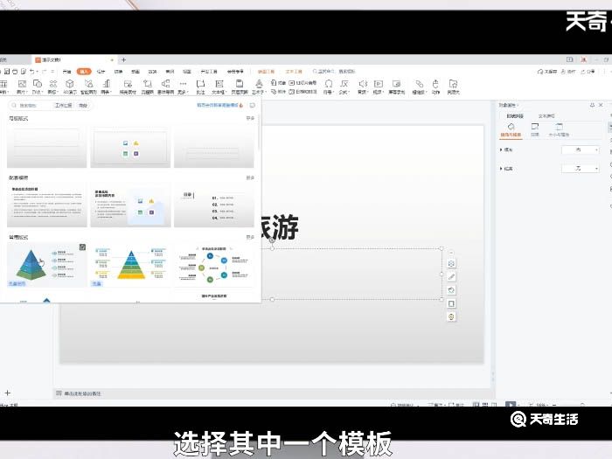The height and width of the screenshot is (459, 612).
Task: Click More for the first template section
Action: (x=250, y=118)
